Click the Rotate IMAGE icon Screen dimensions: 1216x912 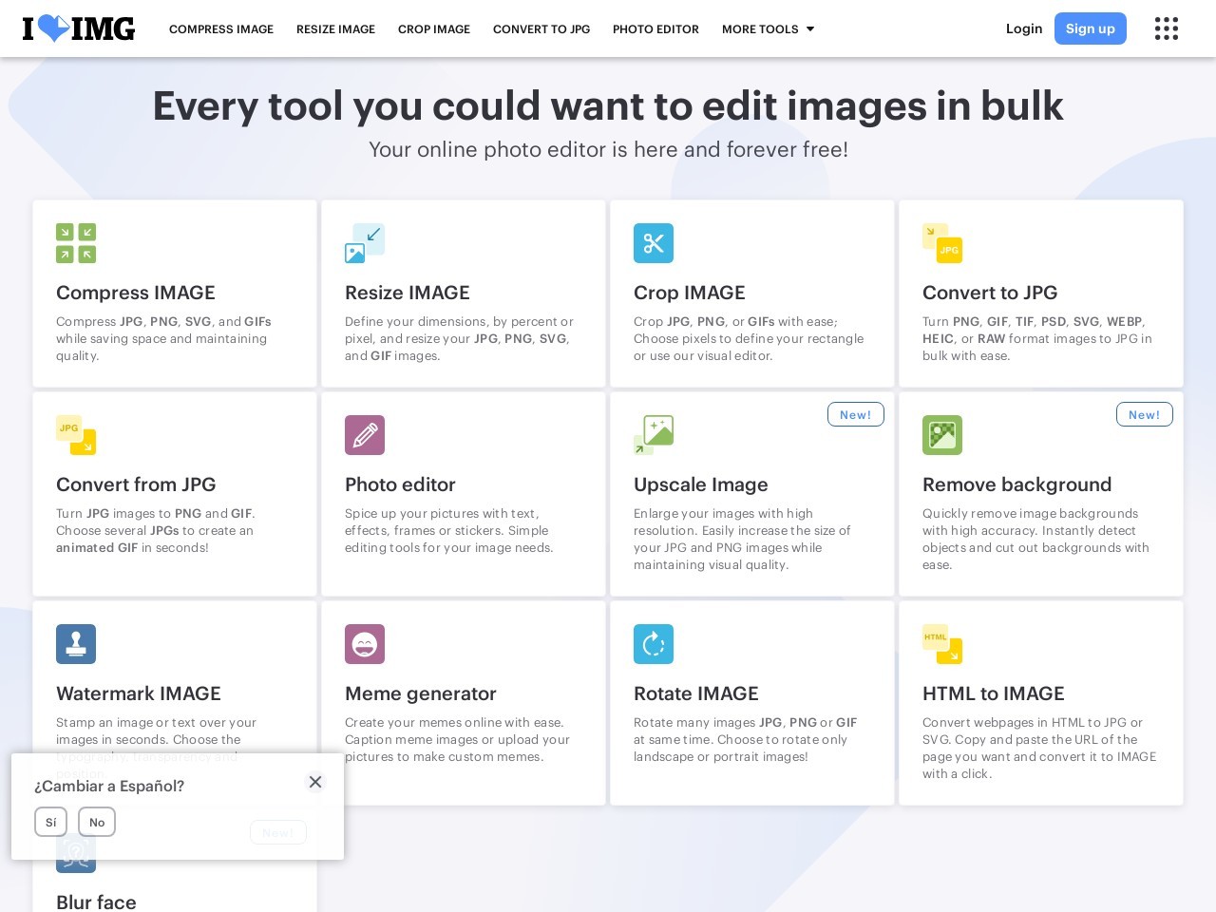654,644
